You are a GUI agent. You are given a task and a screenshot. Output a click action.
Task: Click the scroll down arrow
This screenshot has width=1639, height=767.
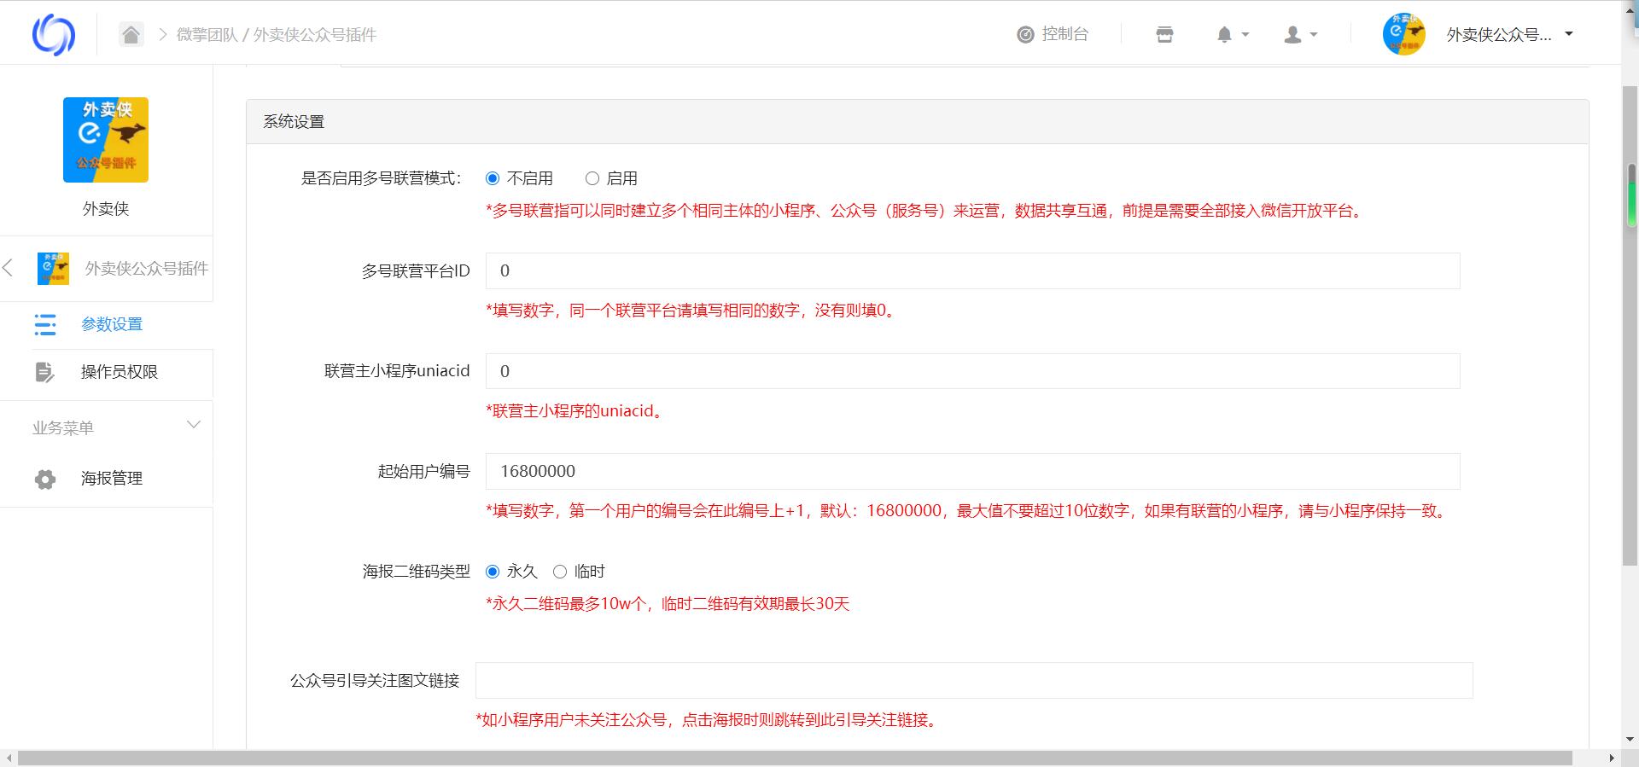[x=1631, y=740]
